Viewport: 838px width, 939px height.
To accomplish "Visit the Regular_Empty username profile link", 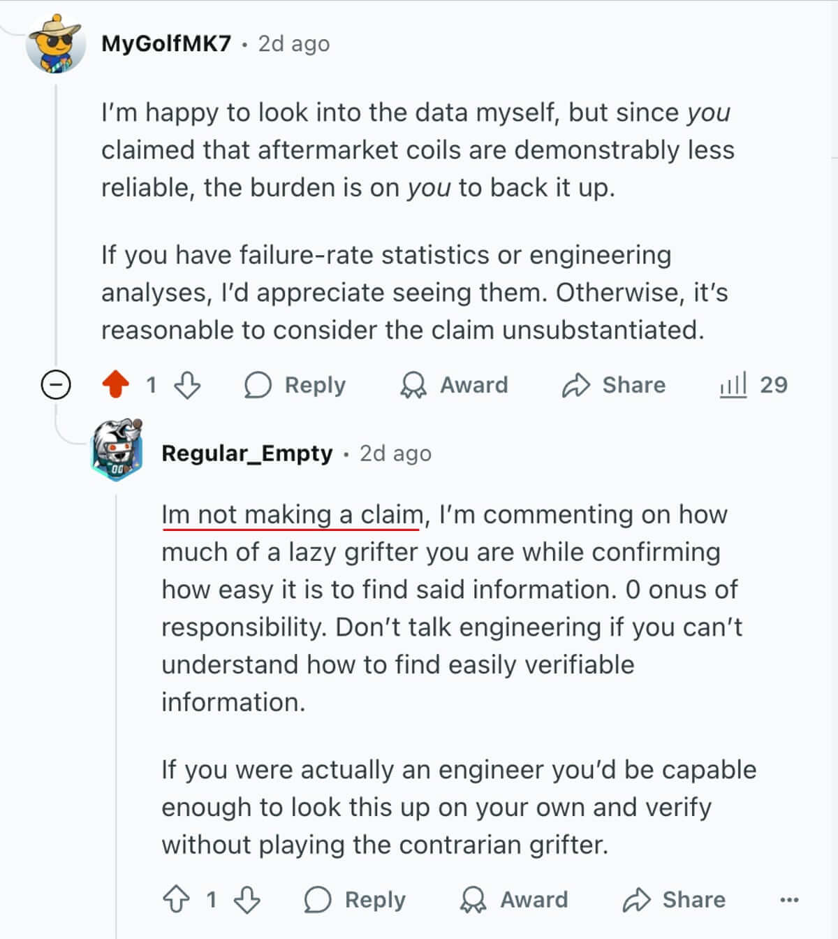I will click(x=247, y=453).
